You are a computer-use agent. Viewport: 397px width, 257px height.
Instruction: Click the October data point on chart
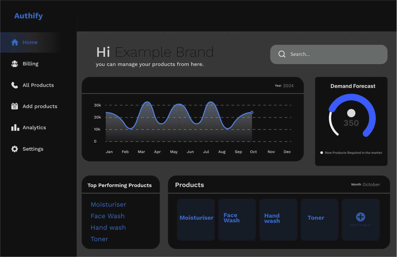click(x=252, y=112)
